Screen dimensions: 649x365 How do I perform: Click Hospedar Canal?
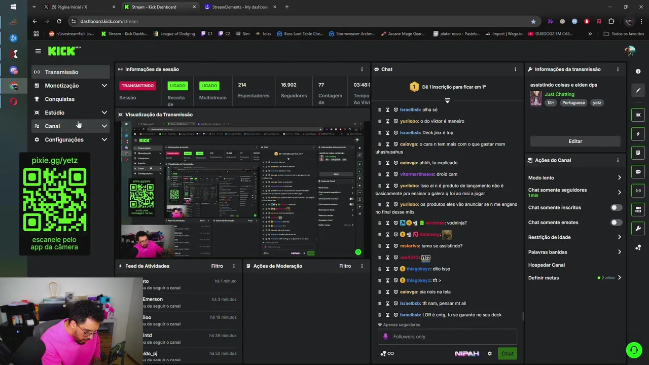click(x=547, y=265)
